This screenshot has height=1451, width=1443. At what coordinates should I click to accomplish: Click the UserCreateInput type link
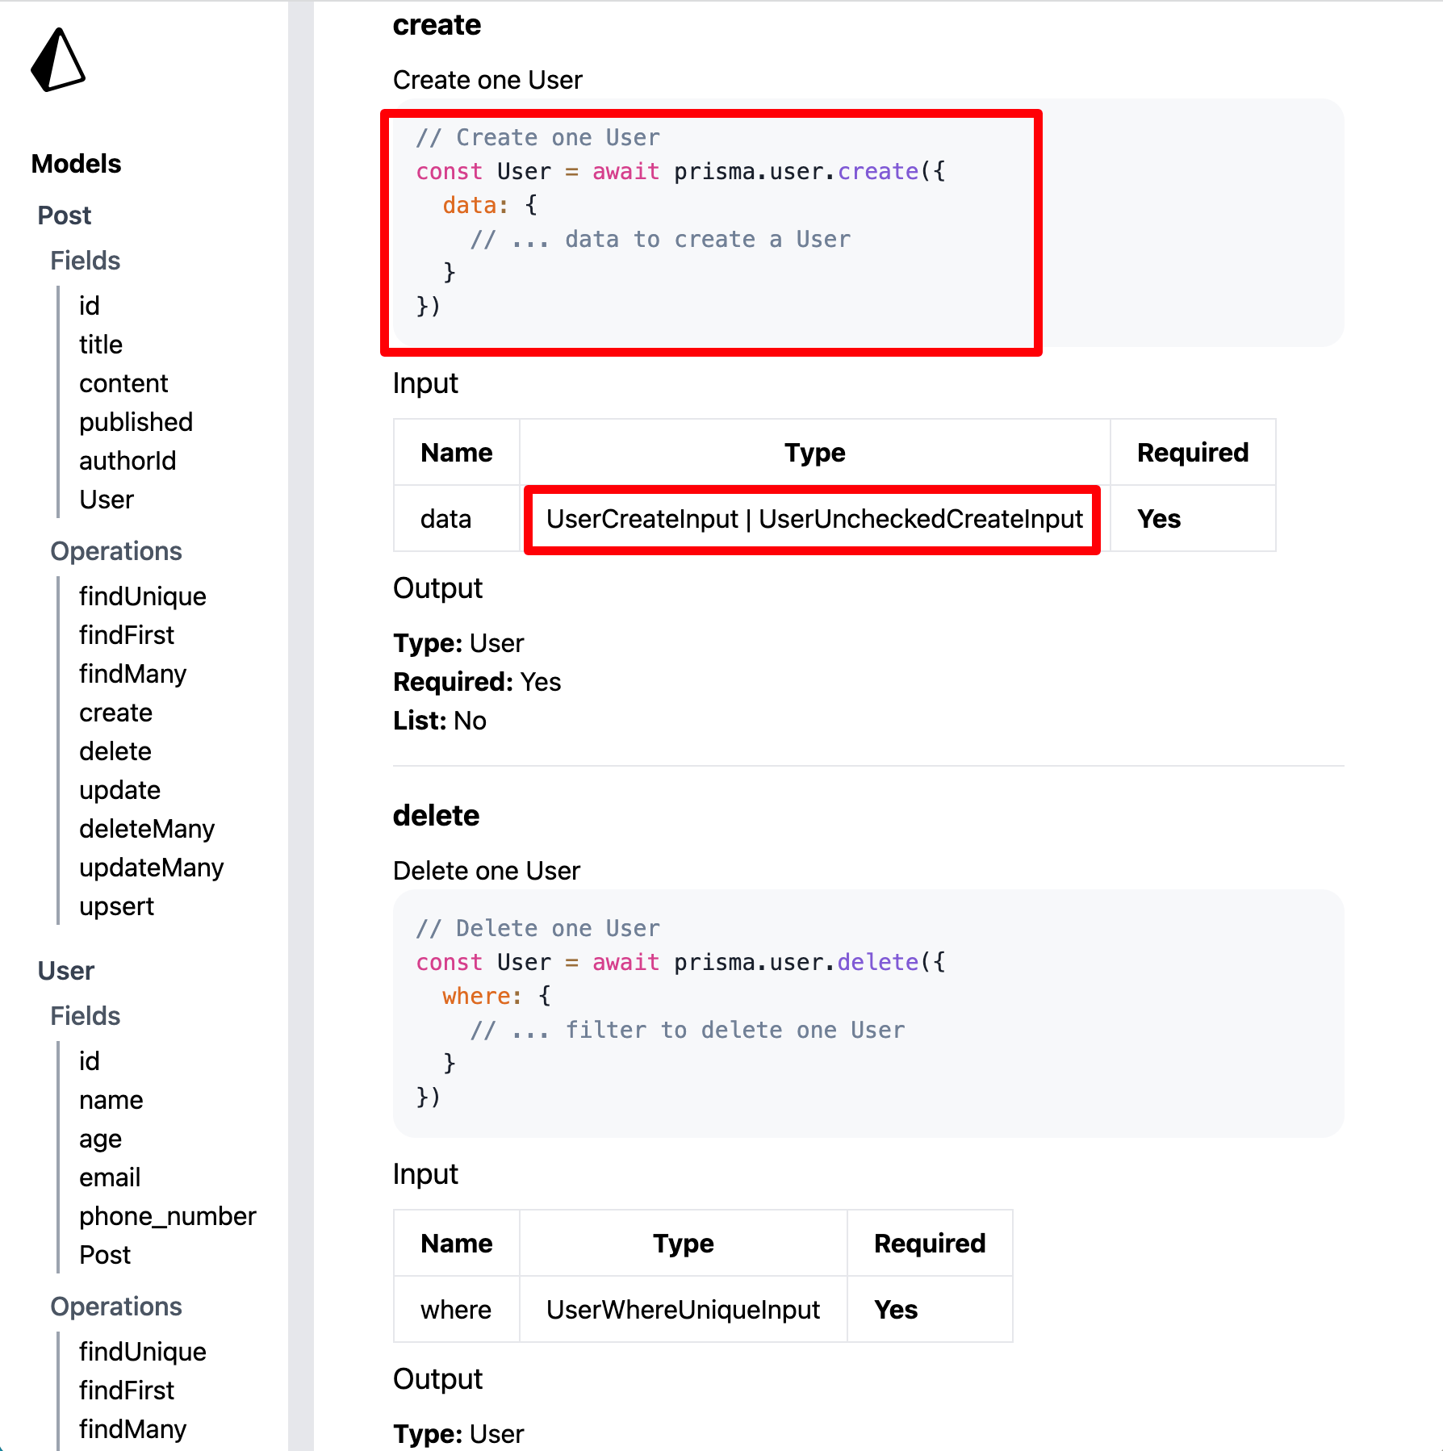(x=642, y=519)
